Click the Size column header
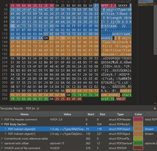 (x=102, y=114)
